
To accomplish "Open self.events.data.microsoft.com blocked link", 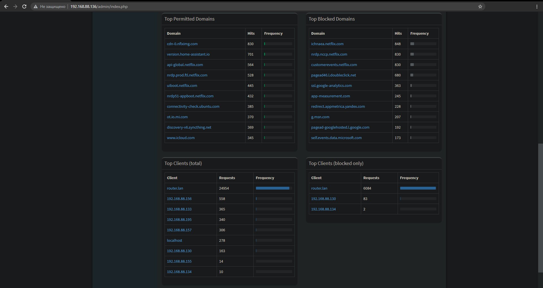I will (x=336, y=138).
